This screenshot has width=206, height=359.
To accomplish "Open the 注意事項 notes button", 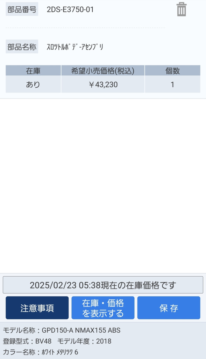I will pos(37,308).
